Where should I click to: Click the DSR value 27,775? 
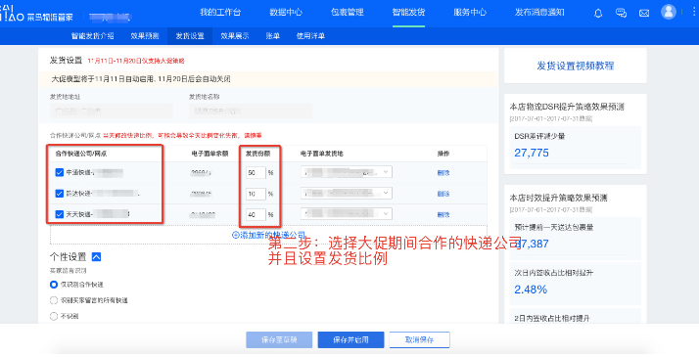(x=532, y=153)
